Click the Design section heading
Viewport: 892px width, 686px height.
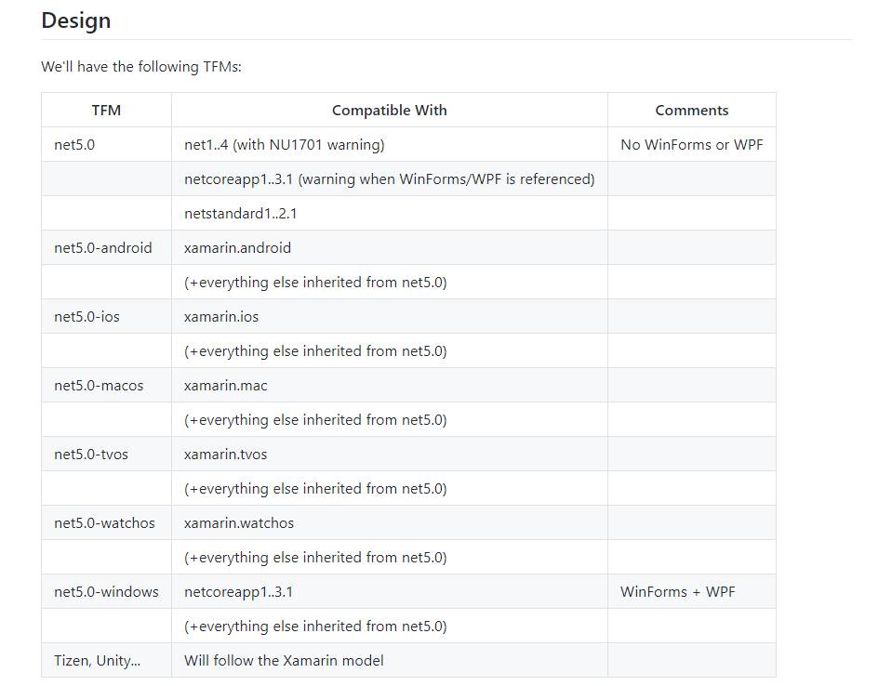(75, 20)
